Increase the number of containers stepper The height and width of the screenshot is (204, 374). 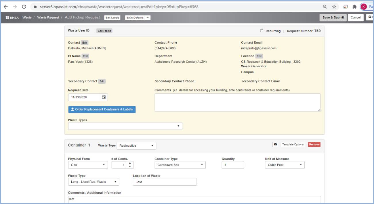(x=130, y=163)
